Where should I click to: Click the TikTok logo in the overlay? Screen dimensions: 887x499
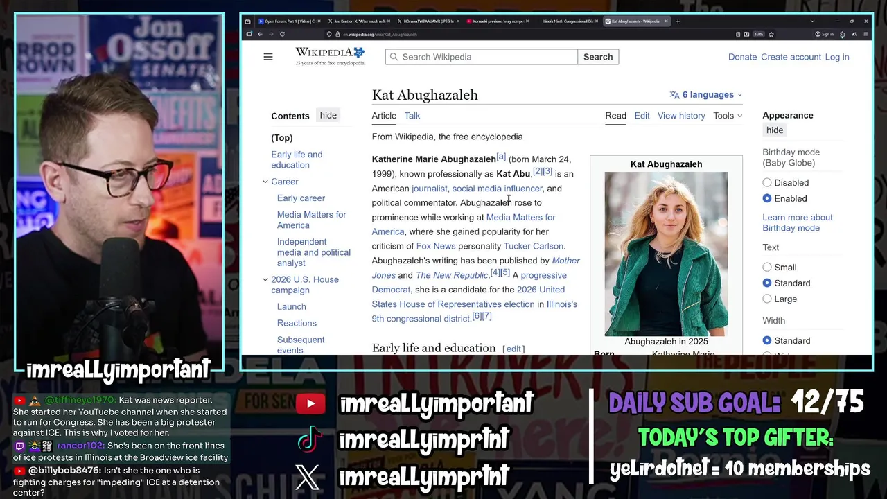309,439
